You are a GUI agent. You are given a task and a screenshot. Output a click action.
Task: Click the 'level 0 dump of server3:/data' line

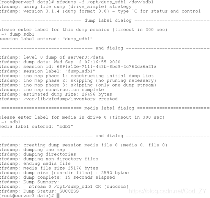click(x=52, y=57)
